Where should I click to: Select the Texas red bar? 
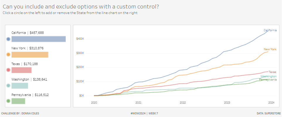21,70
